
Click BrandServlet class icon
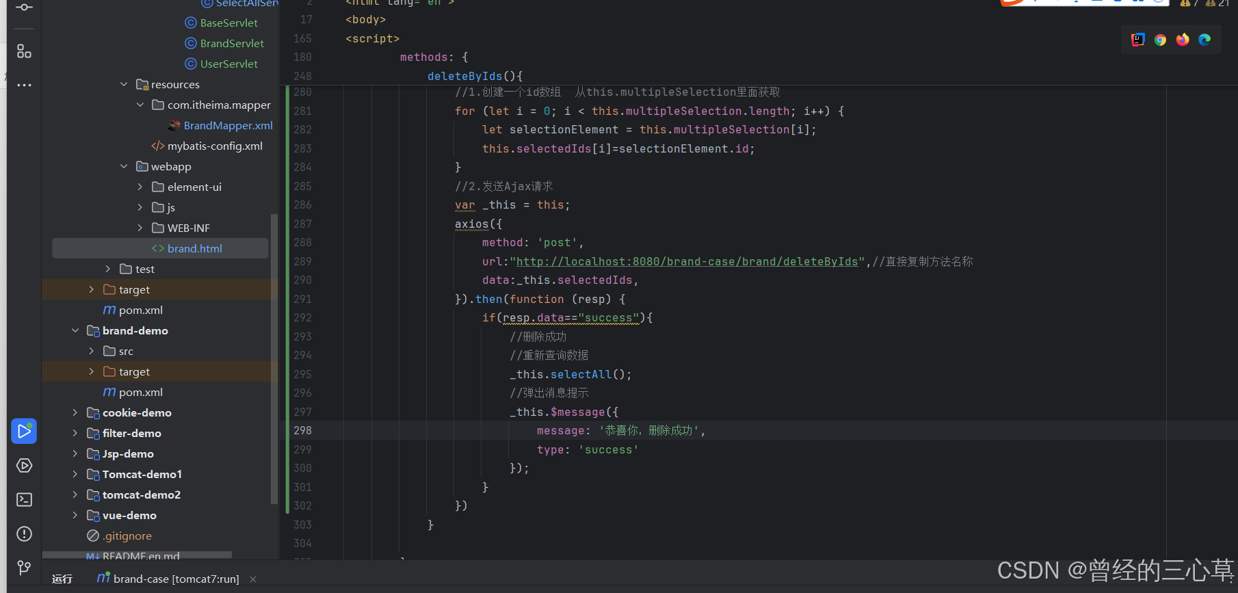tap(191, 43)
